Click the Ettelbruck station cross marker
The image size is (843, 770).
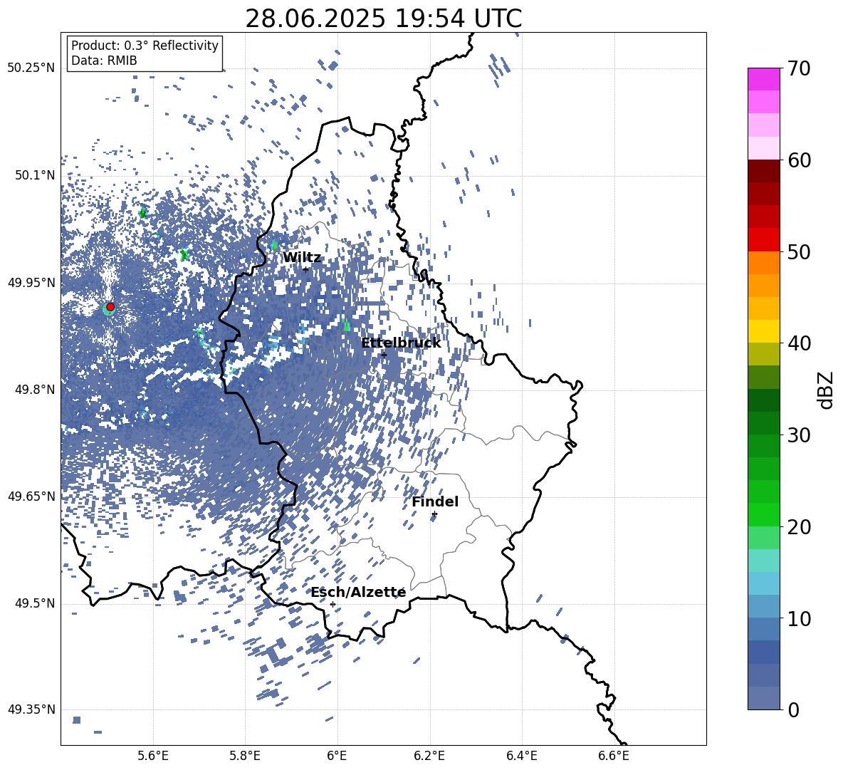[x=384, y=355]
